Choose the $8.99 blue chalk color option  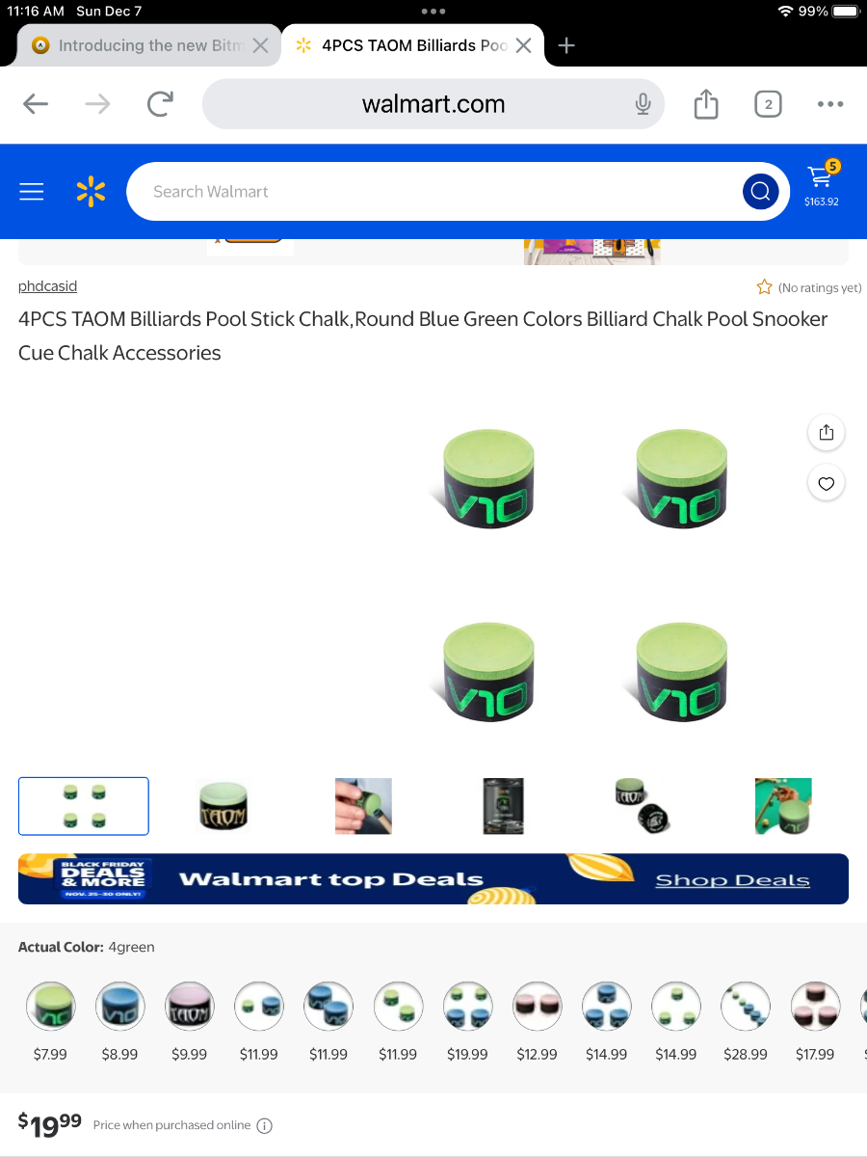pos(119,1007)
